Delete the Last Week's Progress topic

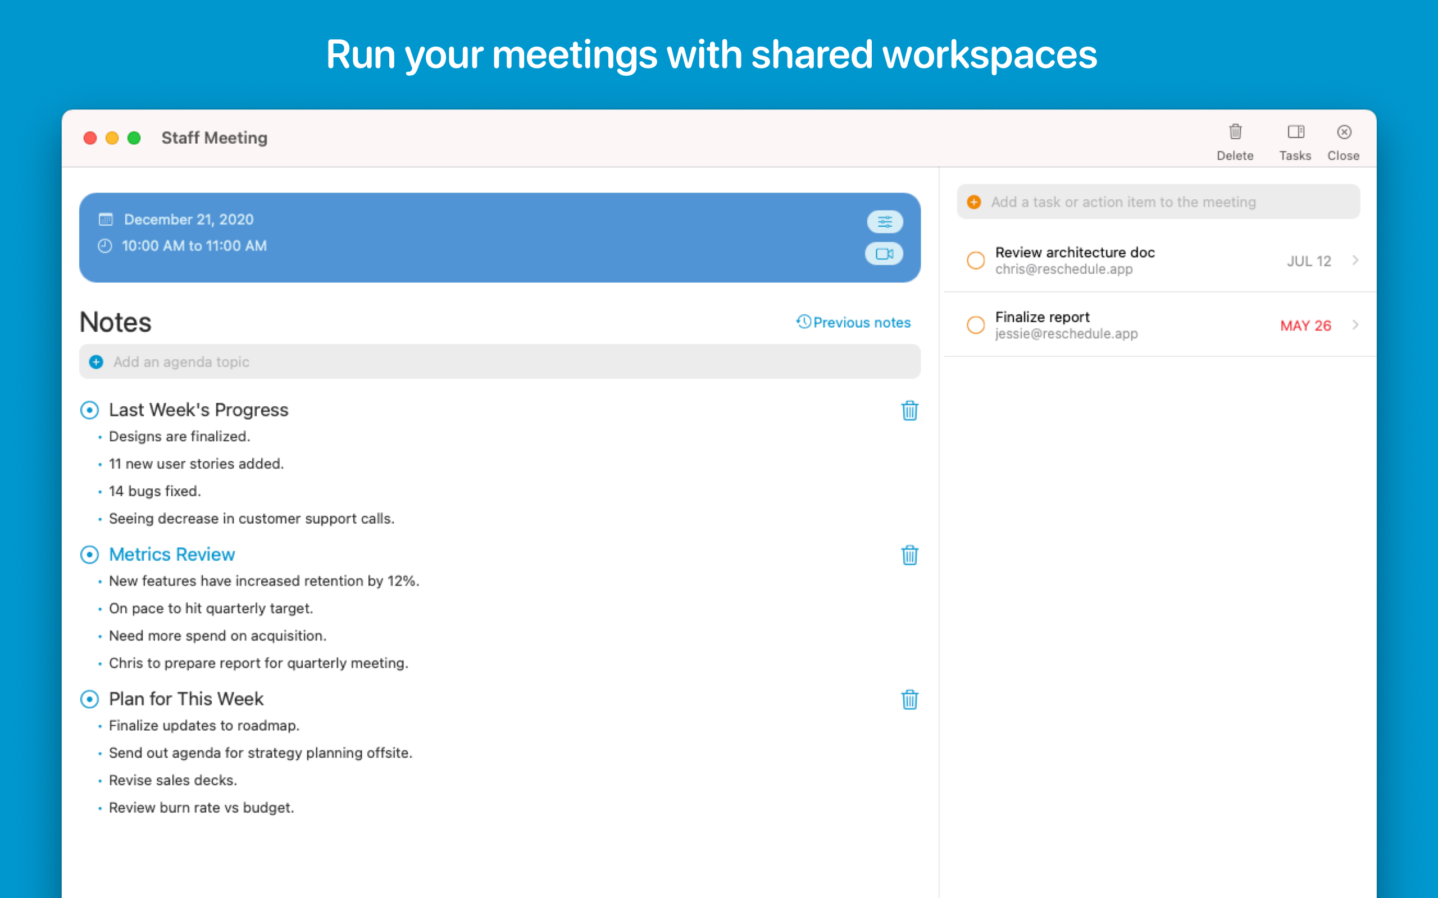click(909, 410)
